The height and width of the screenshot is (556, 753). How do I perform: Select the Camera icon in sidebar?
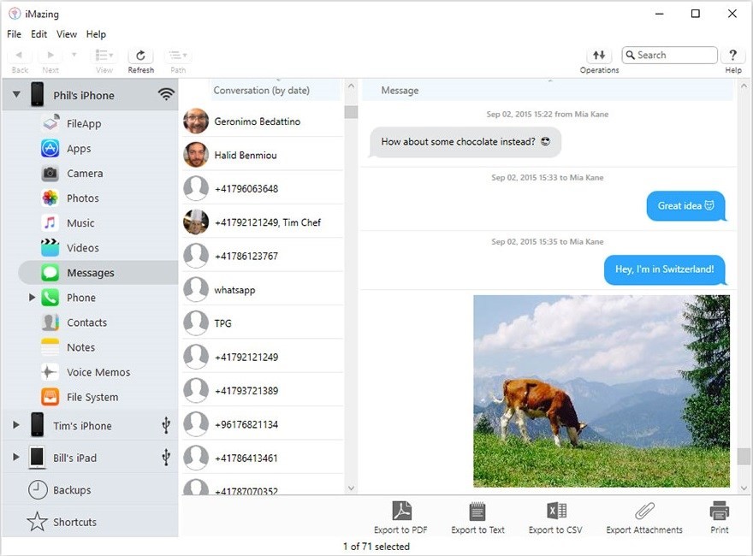coord(50,174)
